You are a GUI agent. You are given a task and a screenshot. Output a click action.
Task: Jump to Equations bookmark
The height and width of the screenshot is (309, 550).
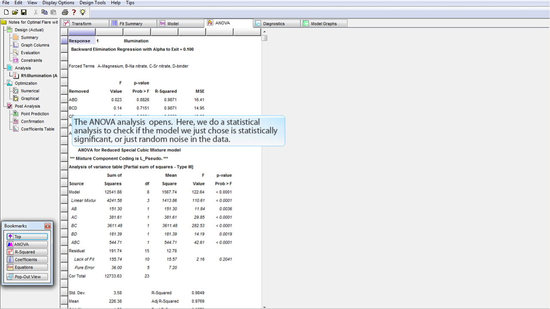point(27,267)
